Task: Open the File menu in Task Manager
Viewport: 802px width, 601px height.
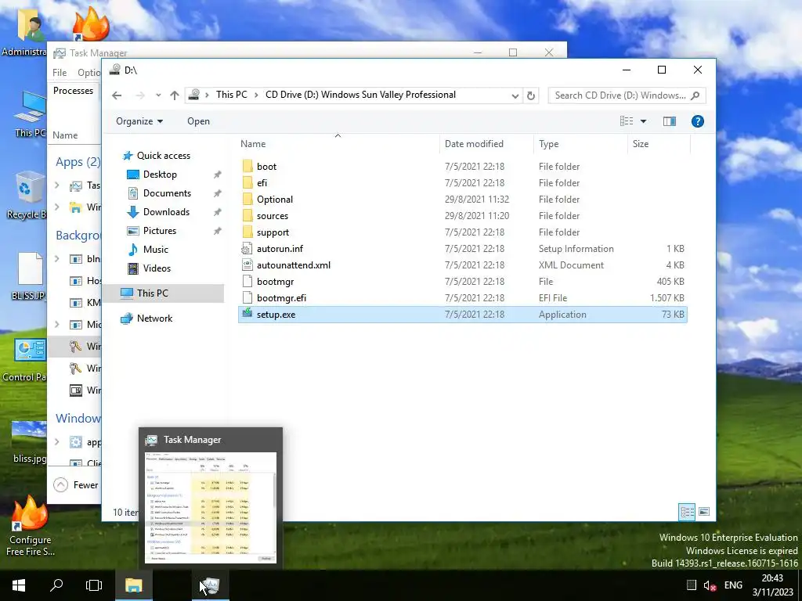Action: coord(60,73)
